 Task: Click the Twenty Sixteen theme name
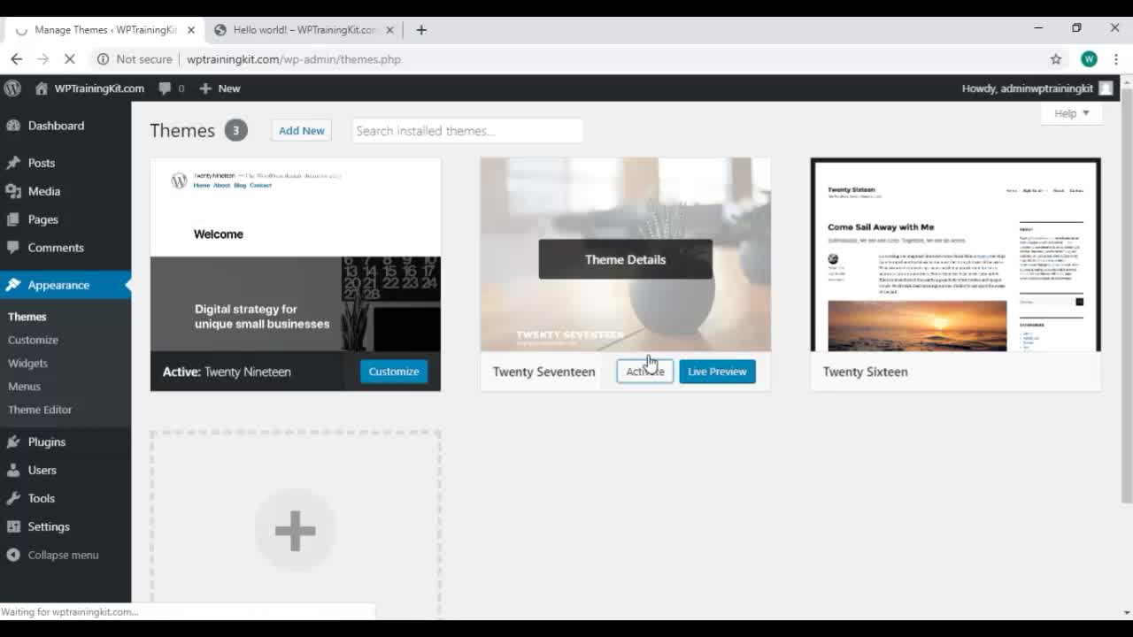[865, 372]
